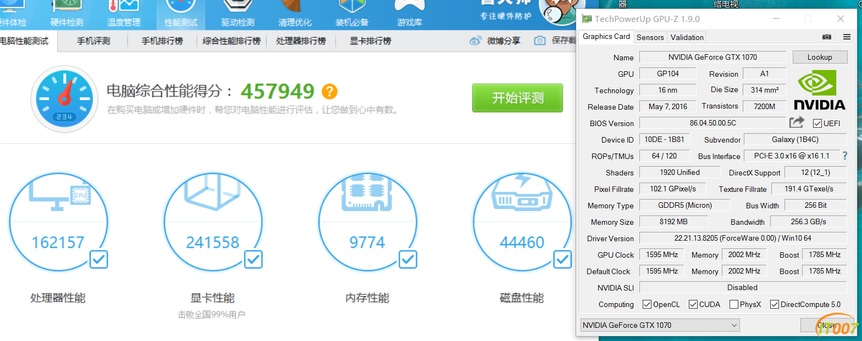Click the memory score 9774
Image resolution: width=862 pixels, height=341 pixels.
coord(367,242)
